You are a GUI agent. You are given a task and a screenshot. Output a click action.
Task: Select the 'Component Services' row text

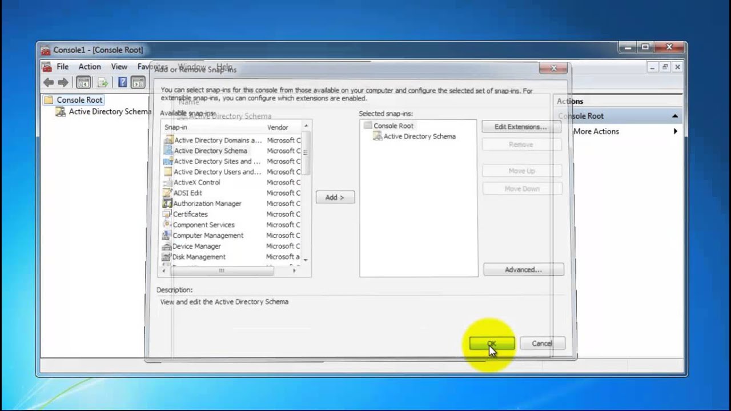pyautogui.click(x=204, y=225)
